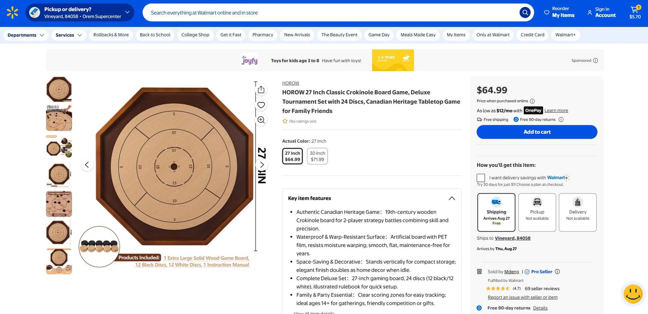Select the 30 Inch $71.99 option
This screenshot has height=314, width=648.
(318, 156)
